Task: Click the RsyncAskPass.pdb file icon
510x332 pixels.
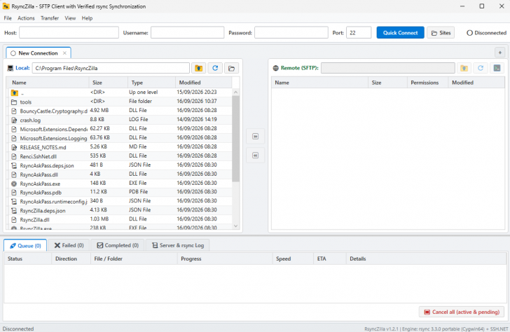Action: pyautogui.click(x=14, y=193)
